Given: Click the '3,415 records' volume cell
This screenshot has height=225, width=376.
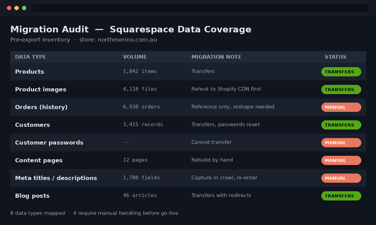Looking at the screenshot, I should click(x=143, y=124).
